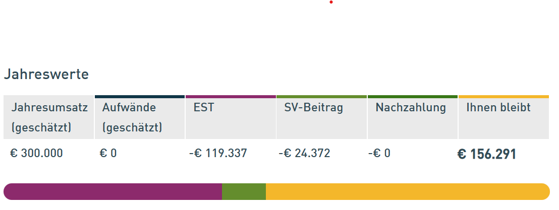559x210 pixels.
Task: Click the dark blue stripe above Aufwände
Action: coord(139,97)
